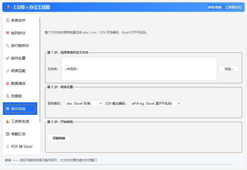Open 列提取 in the sidebar

coord(20,96)
